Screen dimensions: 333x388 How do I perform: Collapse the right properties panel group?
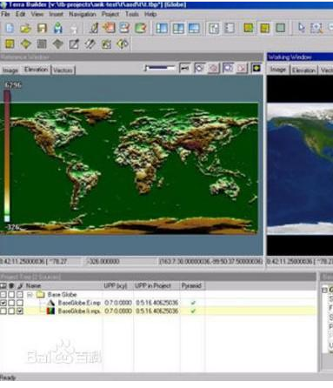[324, 290]
